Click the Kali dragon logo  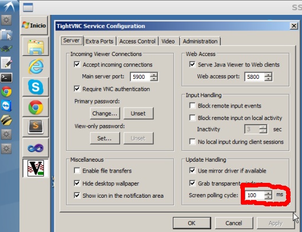pyautogui.click(x=9, y=6)
